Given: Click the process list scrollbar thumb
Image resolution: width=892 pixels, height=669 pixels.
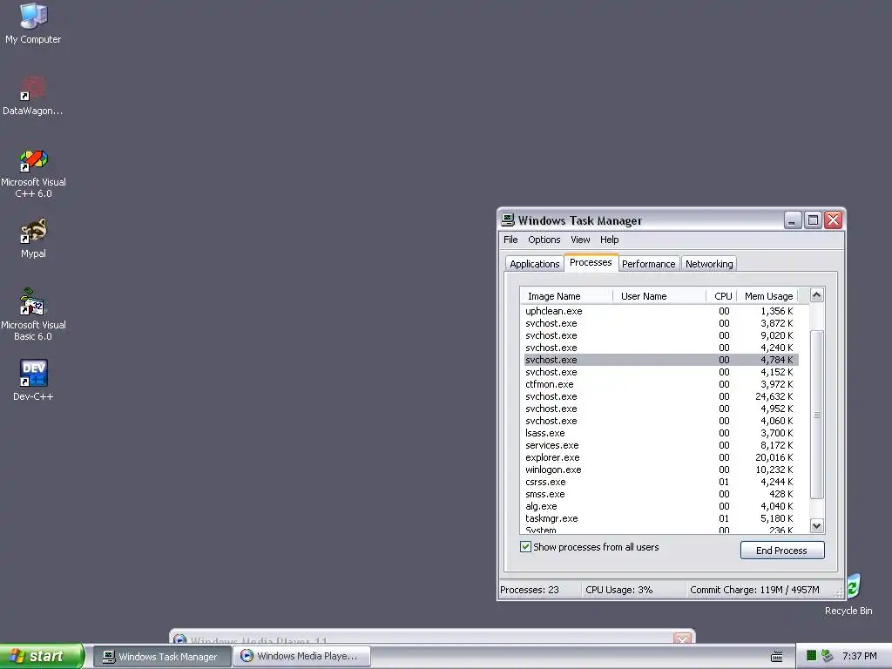Looking at the screenshot, I should coord(816,414).
